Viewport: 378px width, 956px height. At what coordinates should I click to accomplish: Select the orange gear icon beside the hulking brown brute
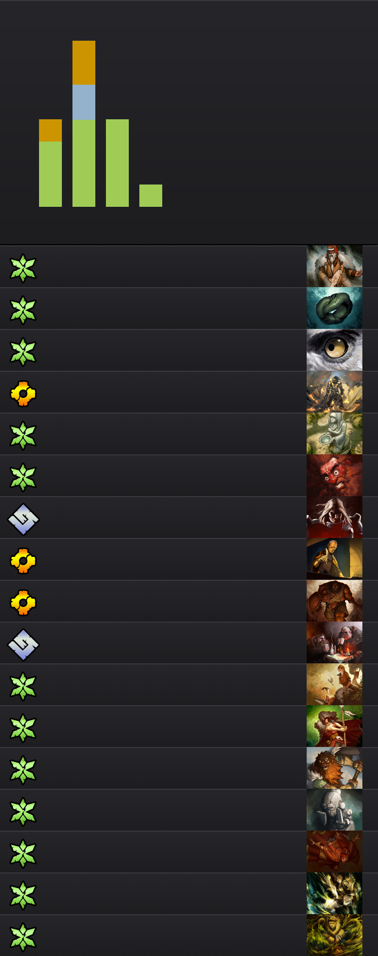pos(23,603)
